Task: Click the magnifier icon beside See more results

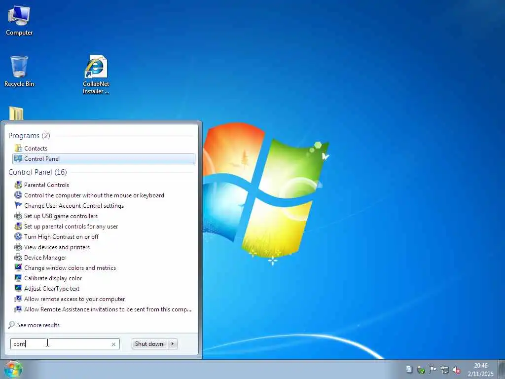Action: (x=11, y=325)
